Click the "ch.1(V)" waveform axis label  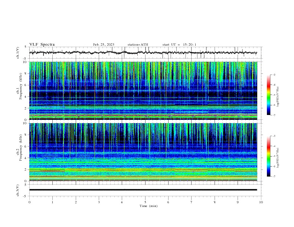tap(18, 53)
